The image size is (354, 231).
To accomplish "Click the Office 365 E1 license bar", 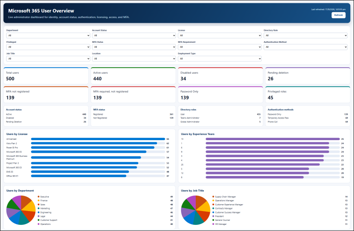I will click(x=79, y=176).
